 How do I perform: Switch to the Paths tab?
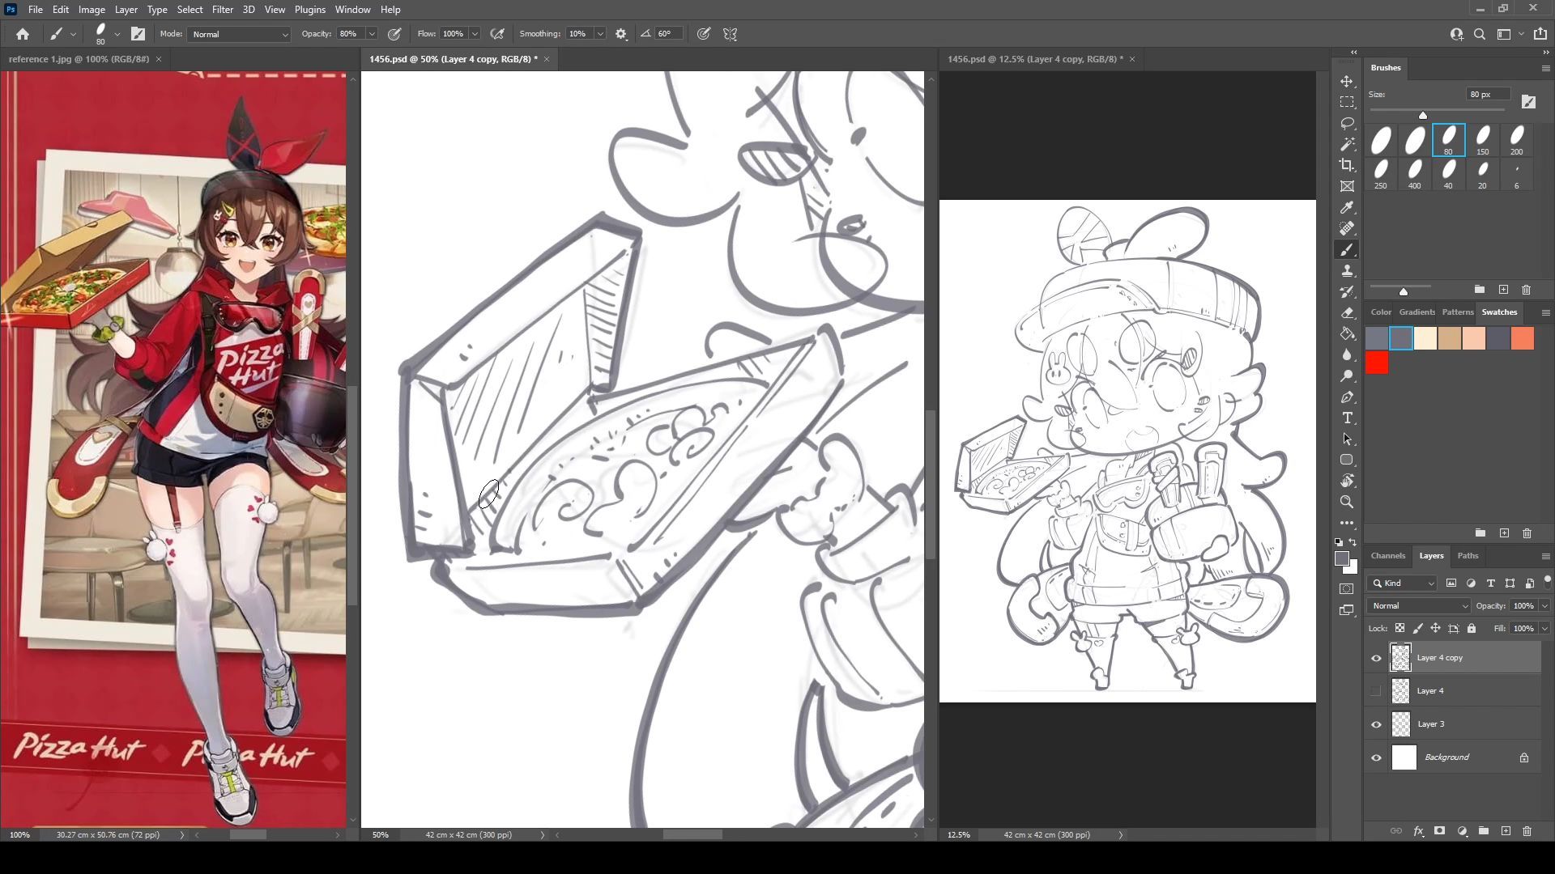(x=1468, y=556)
